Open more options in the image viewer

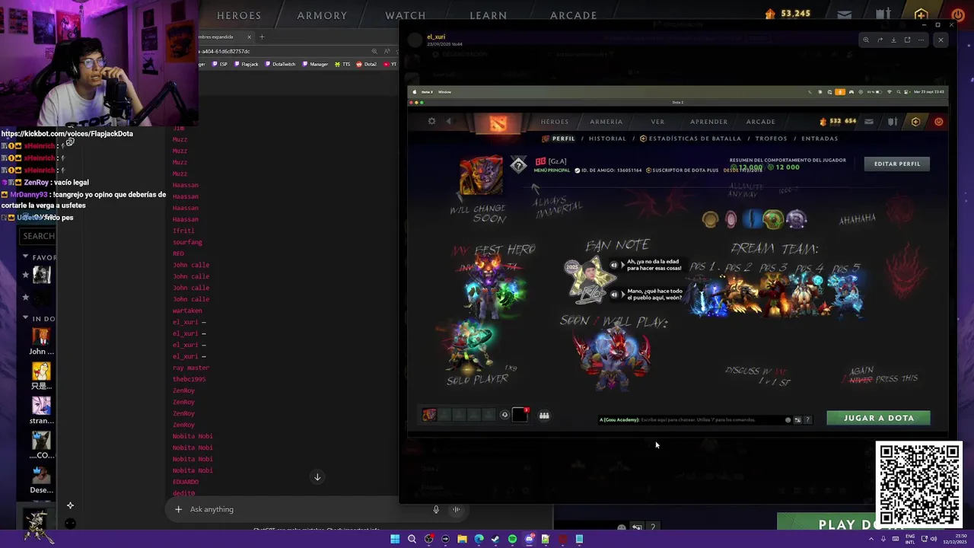click(921, 40)
